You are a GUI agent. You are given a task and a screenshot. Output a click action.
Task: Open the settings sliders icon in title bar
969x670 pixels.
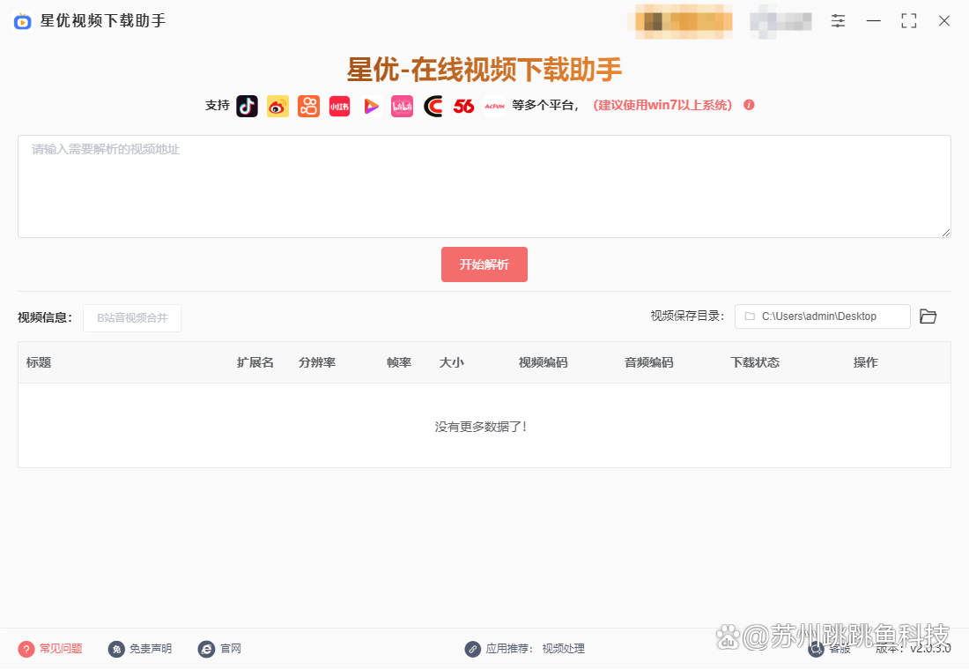tap(838, 20)
